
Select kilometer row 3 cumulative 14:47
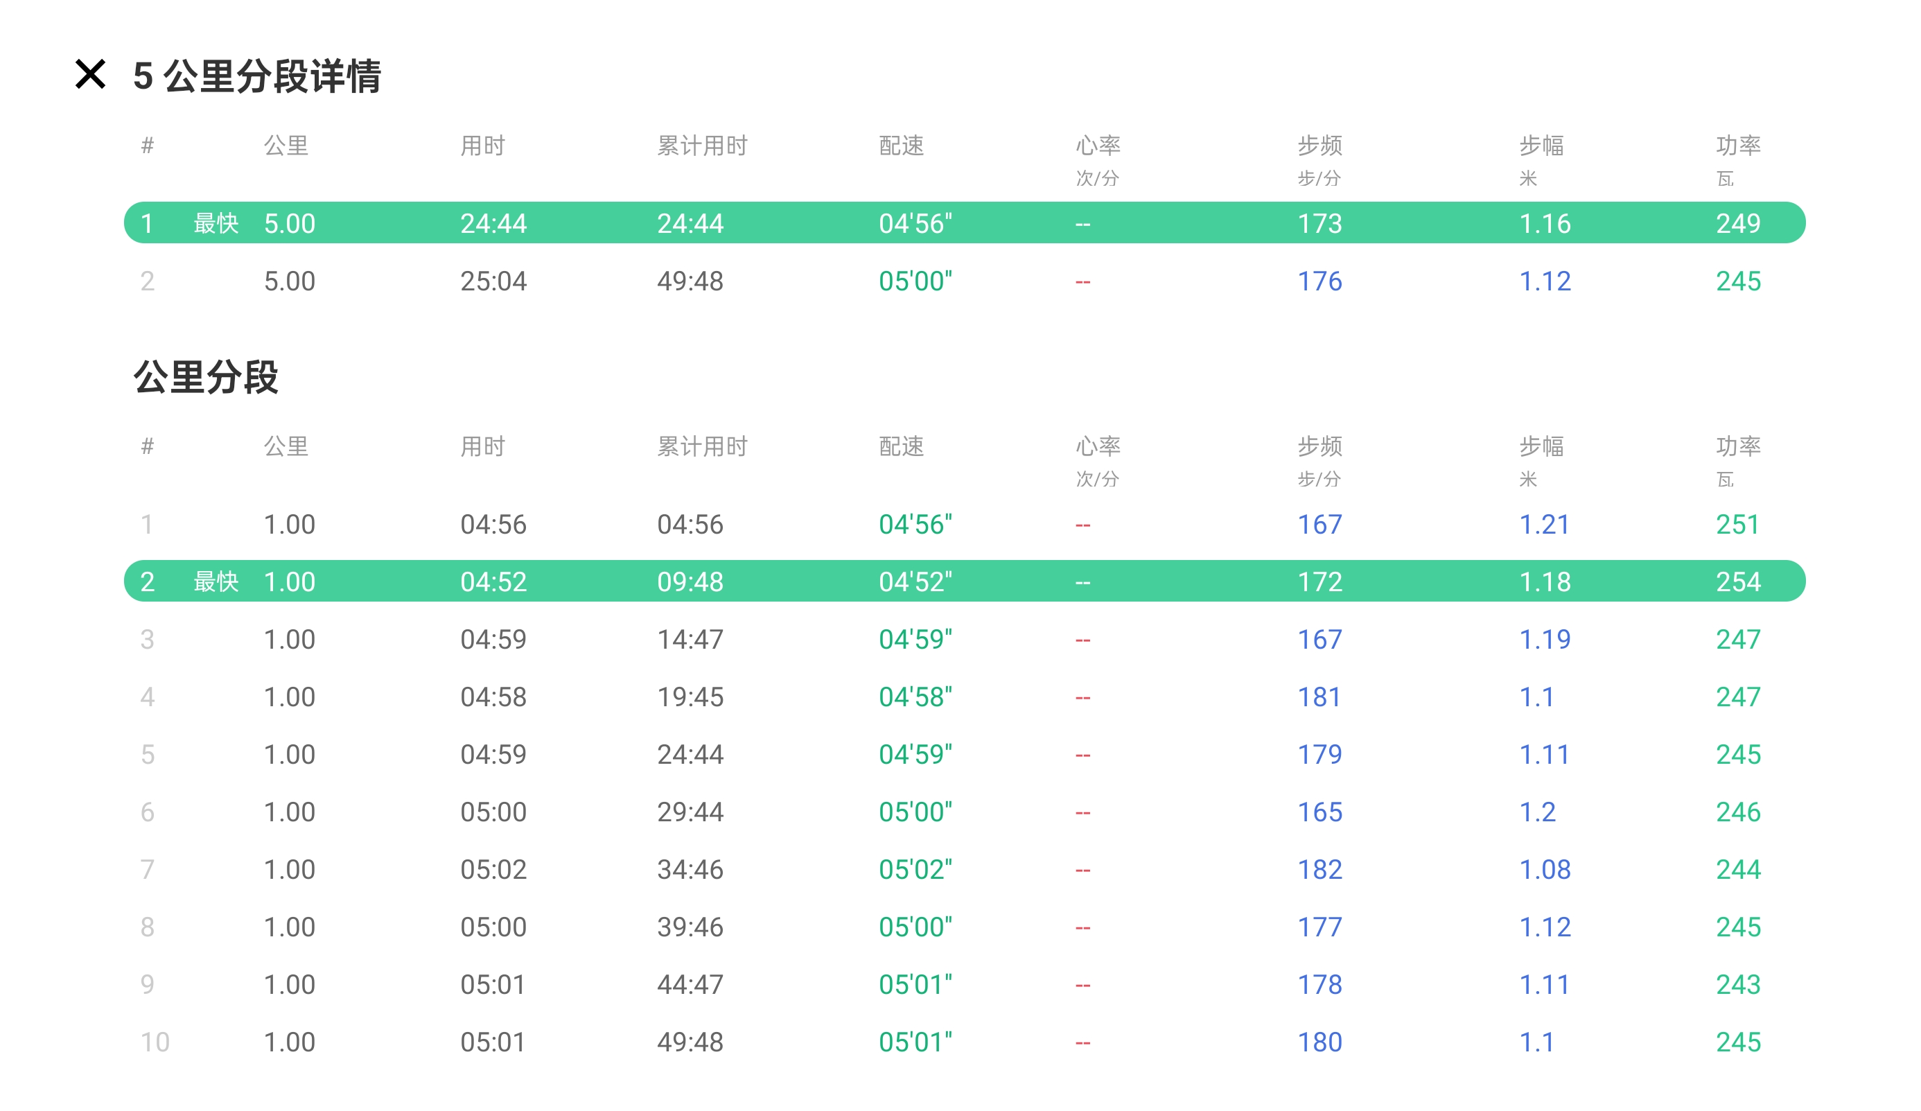point(690,639)
